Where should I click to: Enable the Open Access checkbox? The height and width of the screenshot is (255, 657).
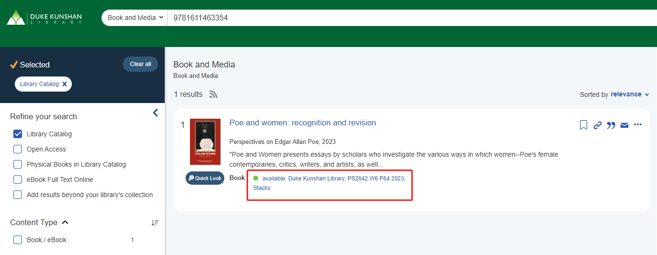tap(18, 149)
